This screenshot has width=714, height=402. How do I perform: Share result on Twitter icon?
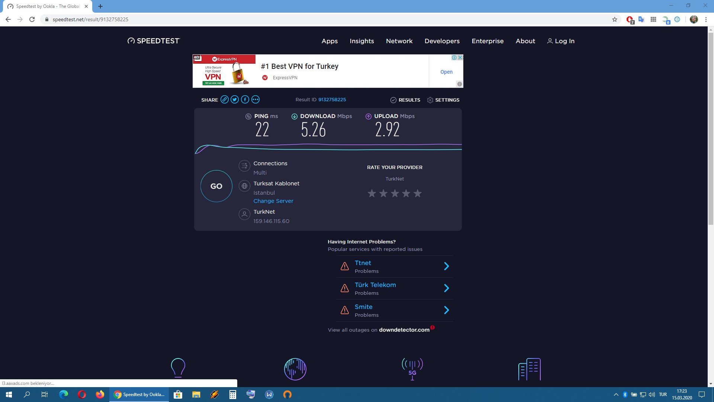235,99
